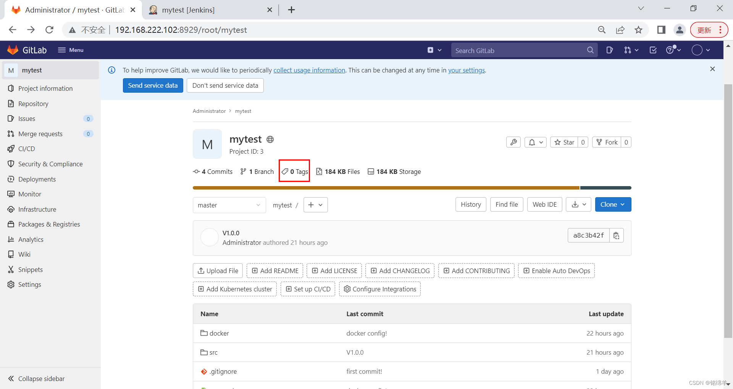The width and height of the screenshot is (733, 389).
Task: Click Add LICENSE
Action: tap(334, 271)
